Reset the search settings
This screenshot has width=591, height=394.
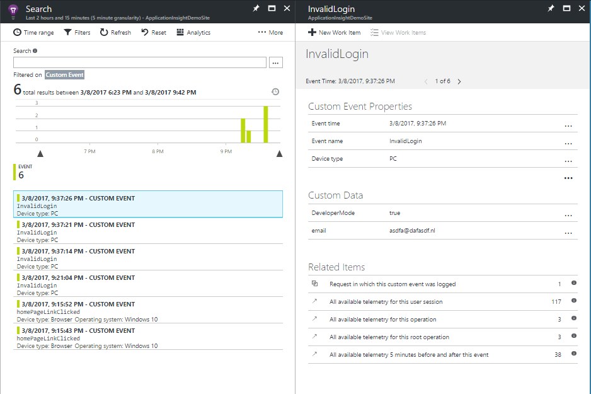point(154,32)
